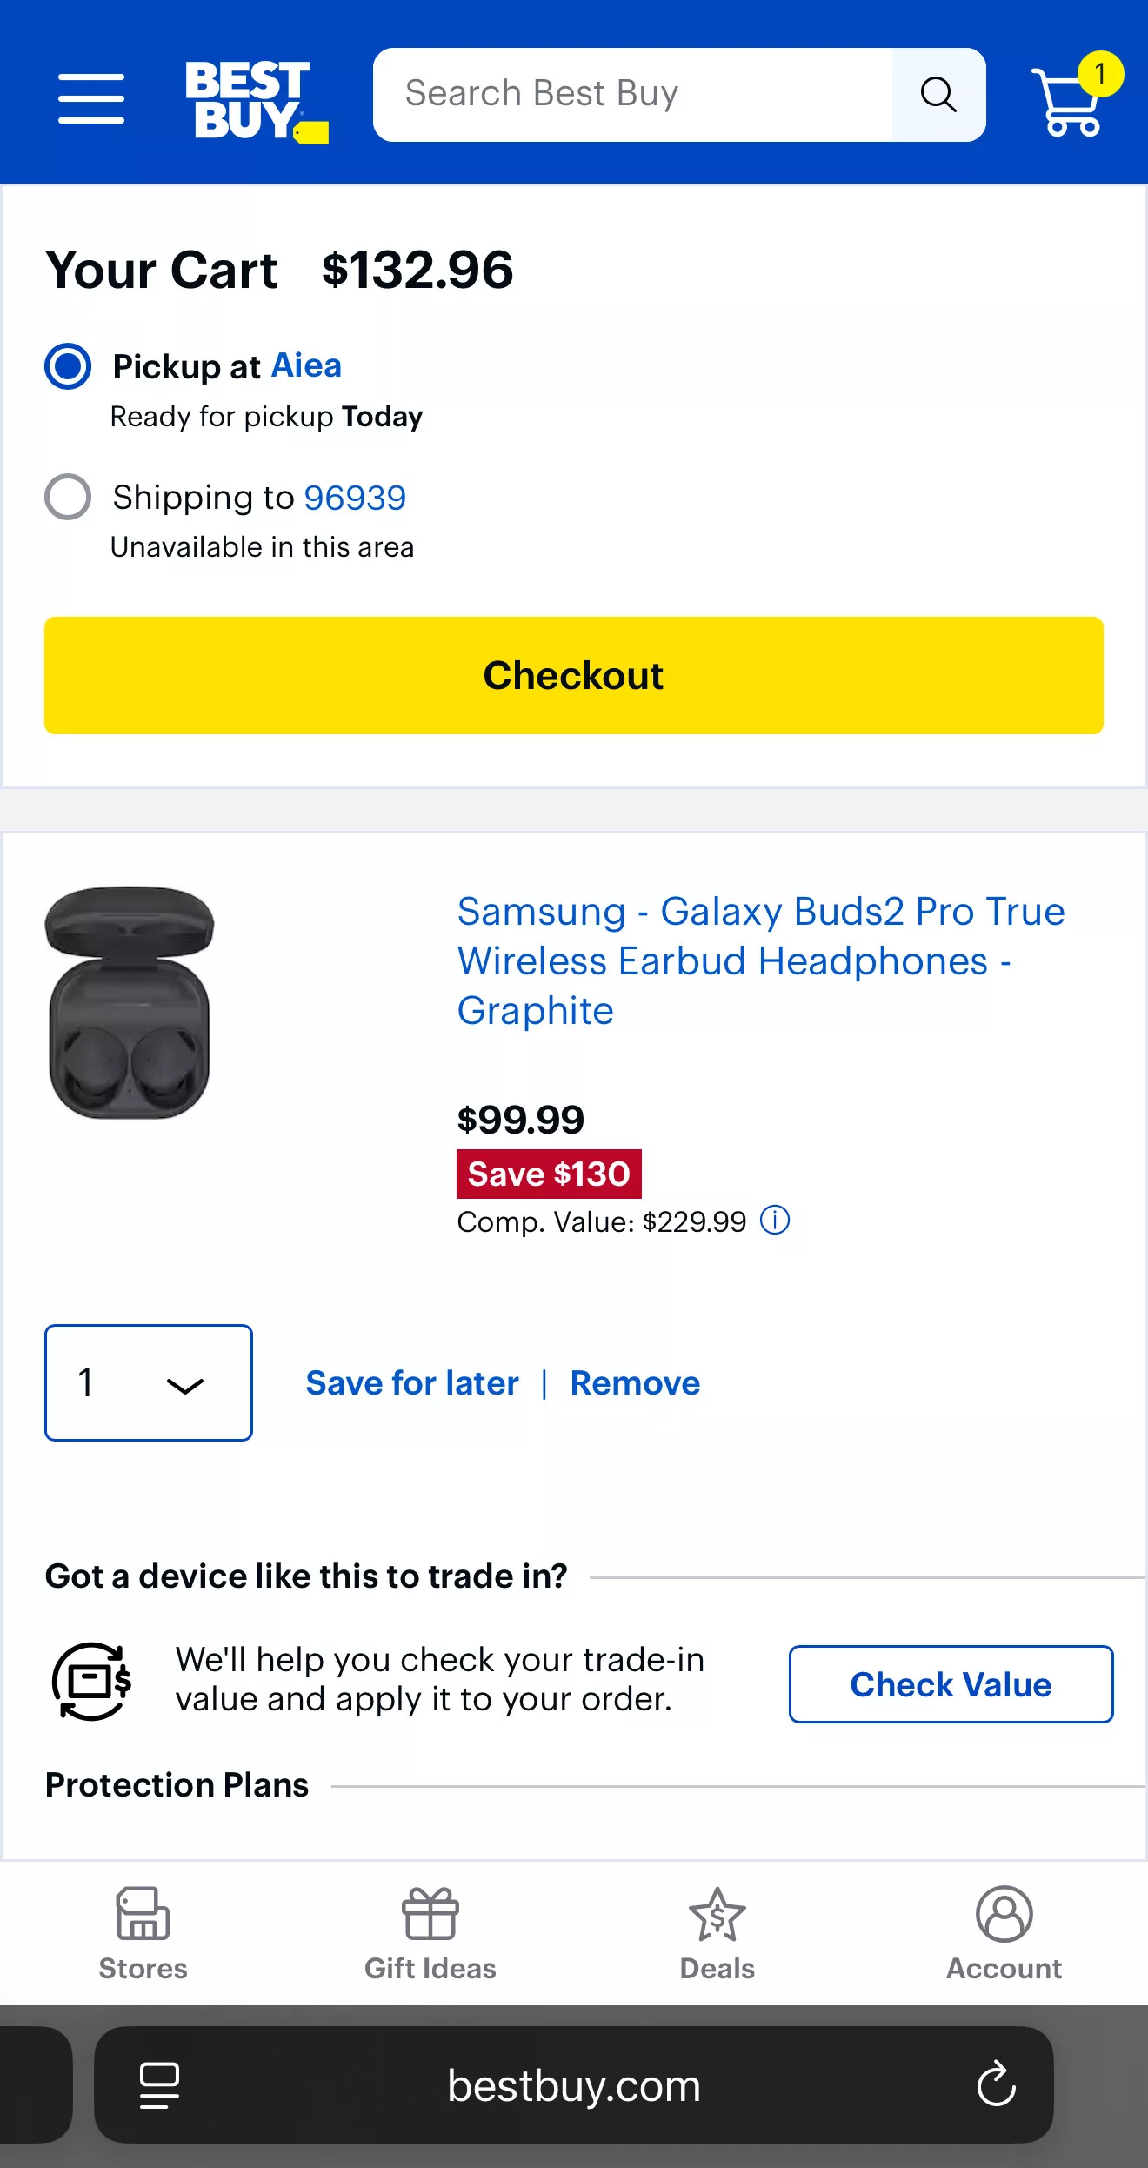Select the Pickup at Aiea option
This screenshot has height=2168, width=1148.
click(x=68, y=366)
